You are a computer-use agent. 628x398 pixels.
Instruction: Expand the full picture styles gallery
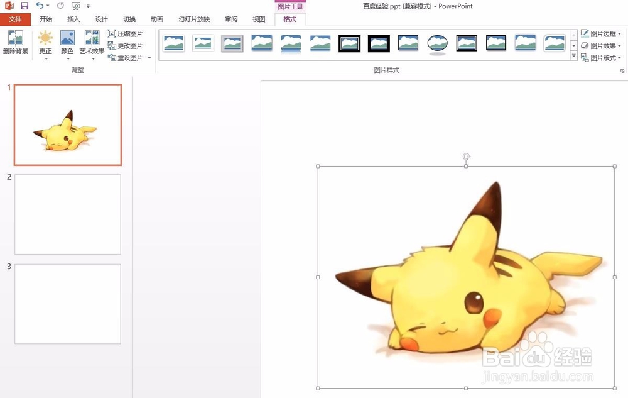573,57
